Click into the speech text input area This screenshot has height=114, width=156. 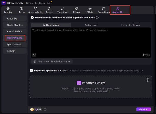[x=91, y=41]
